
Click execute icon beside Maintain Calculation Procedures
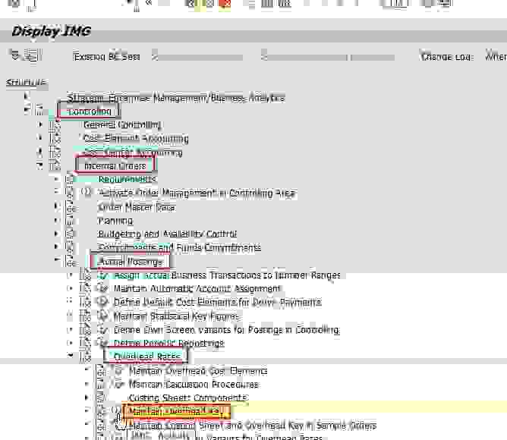pos(118,385)
